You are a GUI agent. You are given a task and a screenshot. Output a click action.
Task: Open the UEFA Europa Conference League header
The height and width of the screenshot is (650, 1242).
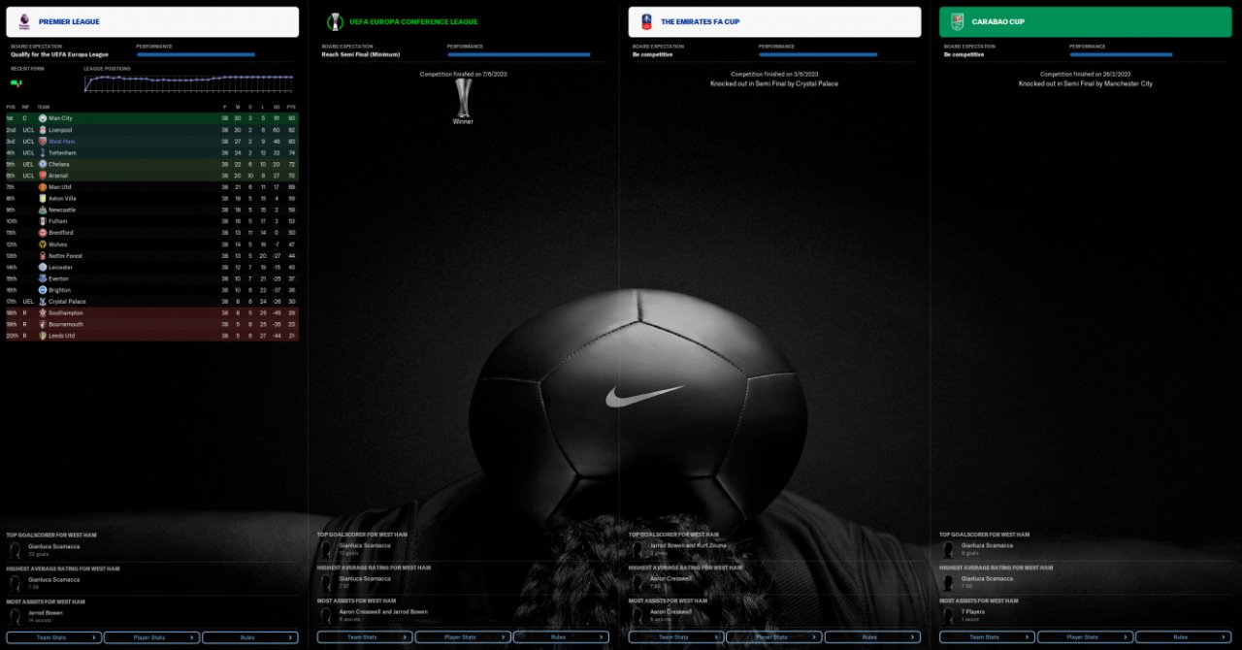pyautogui.click(x=463, y=21)
